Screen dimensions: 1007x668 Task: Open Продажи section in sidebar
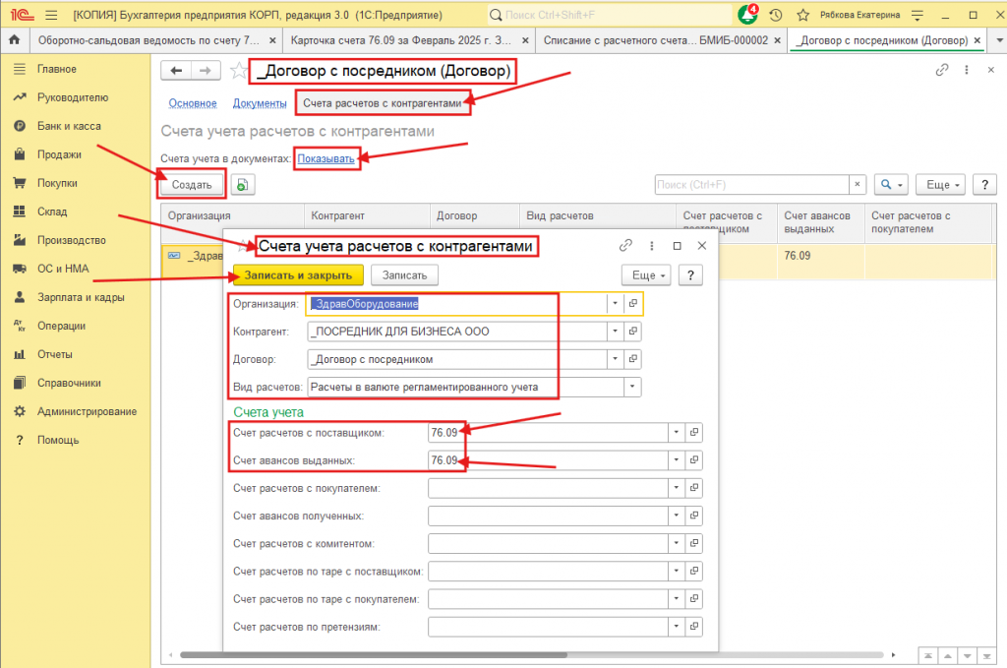tap(59, 154)
